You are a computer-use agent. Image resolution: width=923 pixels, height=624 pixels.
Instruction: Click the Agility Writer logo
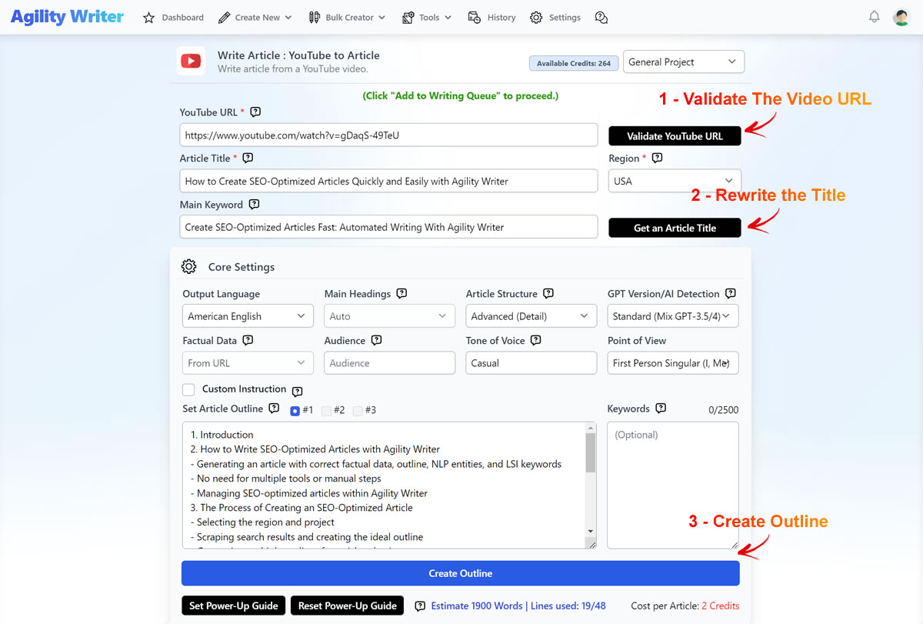click(67, 17)
